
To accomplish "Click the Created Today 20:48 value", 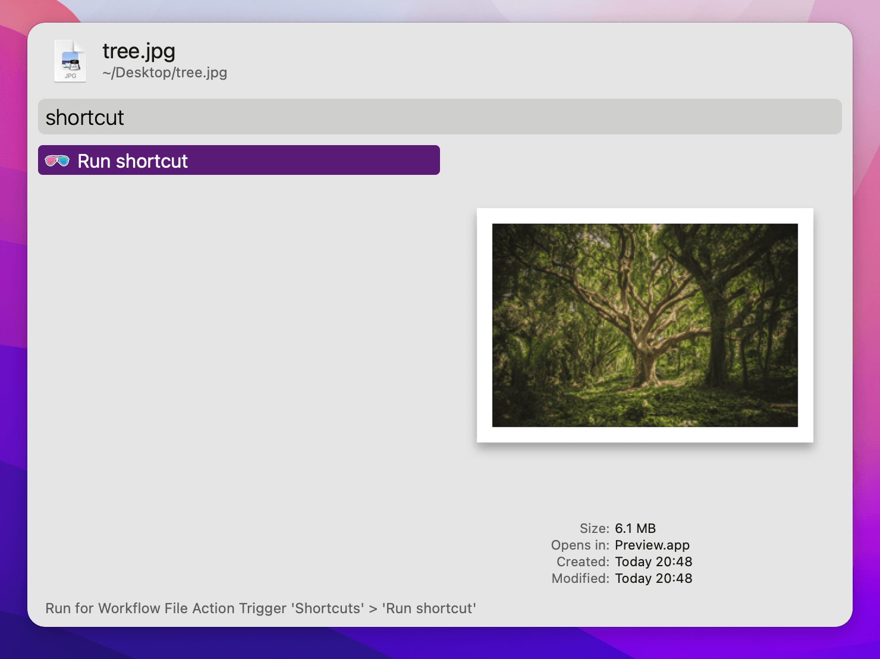I will (x=653, y=561).
